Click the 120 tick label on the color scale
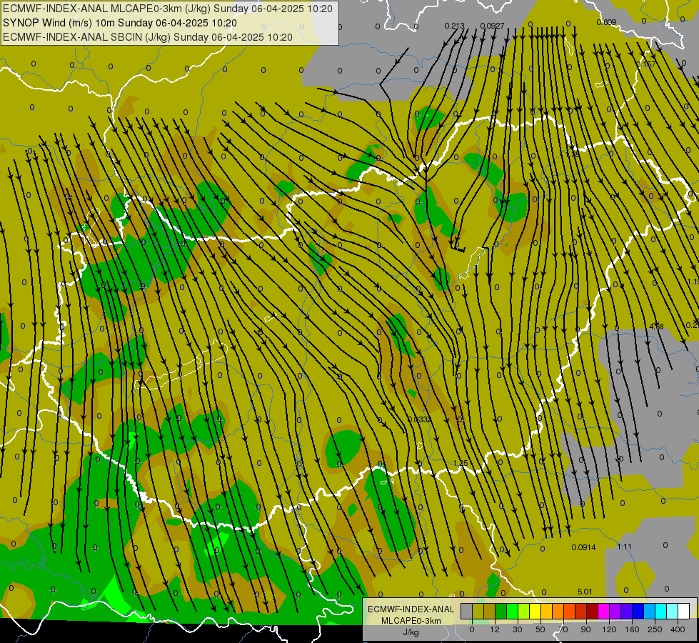 pyautogui.click(x=610, y=629)
